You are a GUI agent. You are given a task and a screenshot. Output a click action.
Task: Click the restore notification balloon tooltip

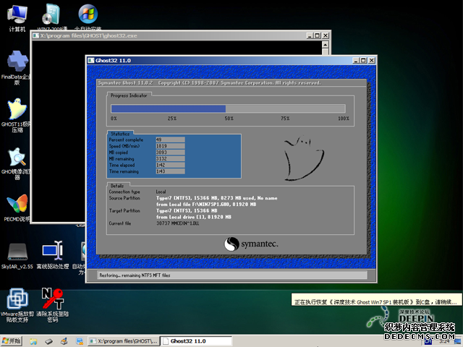[376, 300]
